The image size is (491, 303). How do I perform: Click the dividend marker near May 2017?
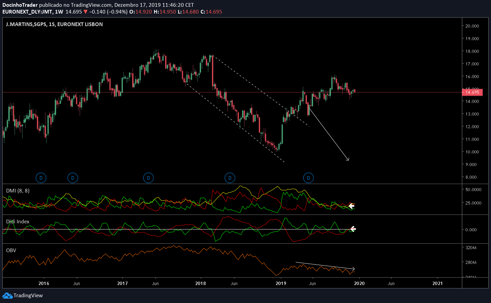coord(148,178)
